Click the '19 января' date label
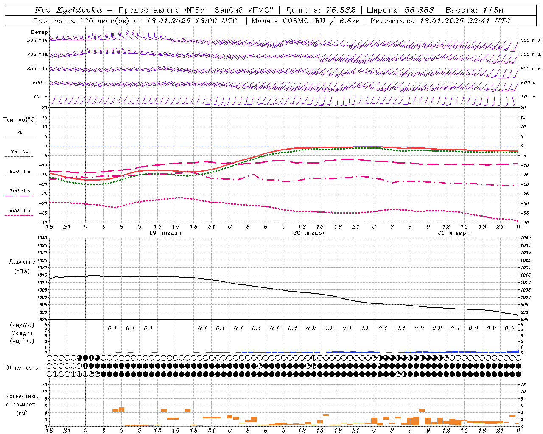 click(x=165, y=233)
